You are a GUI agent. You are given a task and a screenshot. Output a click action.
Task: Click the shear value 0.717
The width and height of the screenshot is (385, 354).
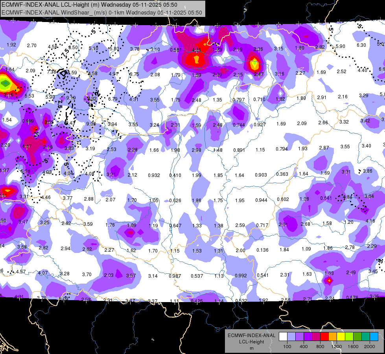pyautogui.click(x=262, y=225)
